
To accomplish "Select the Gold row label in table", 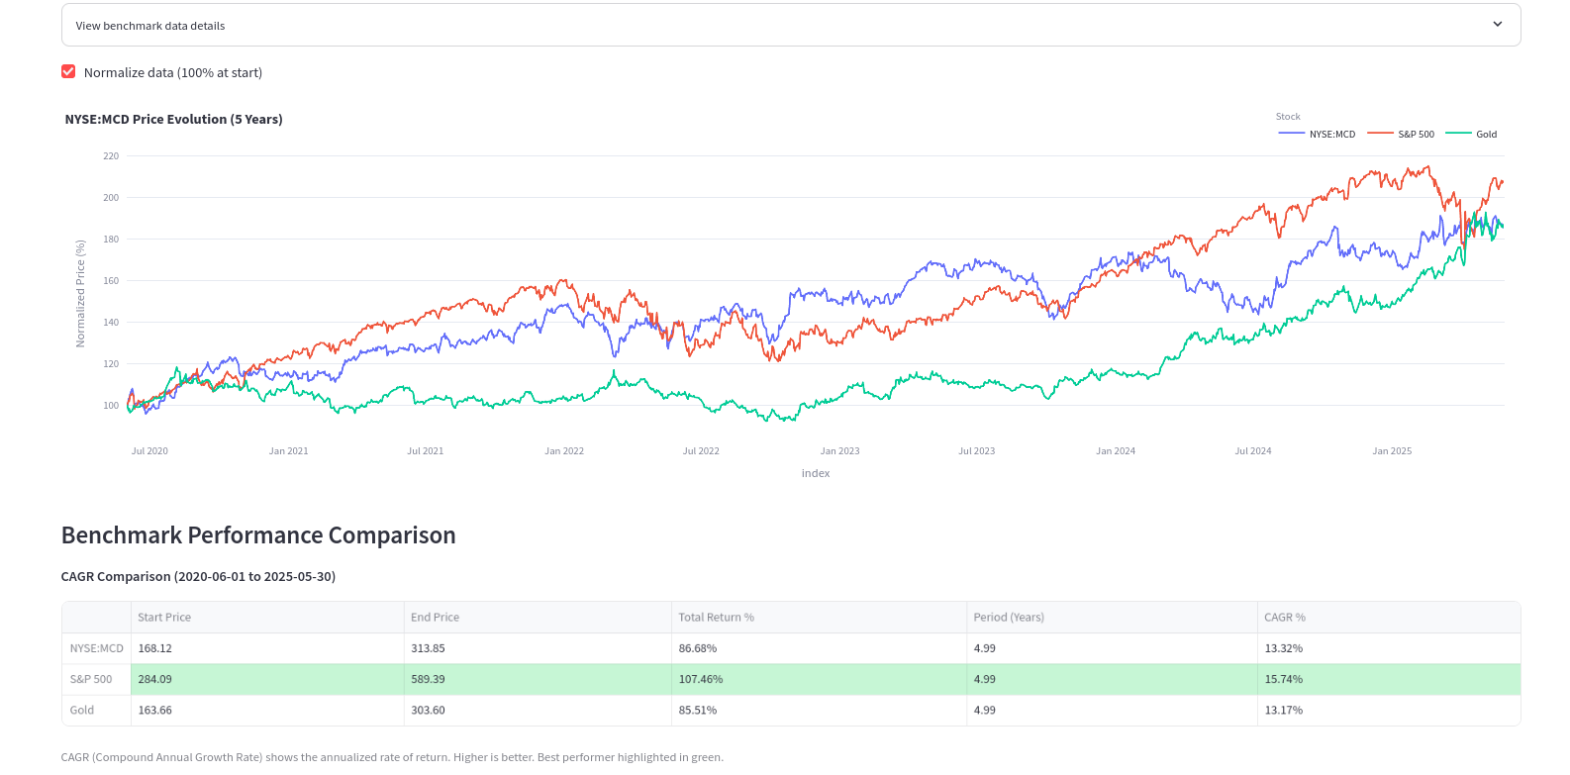I will point(97,710).
